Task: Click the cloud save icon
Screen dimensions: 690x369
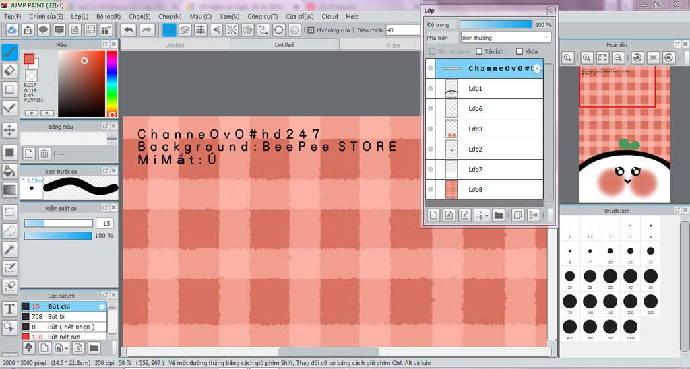Action: click(12, 30)
